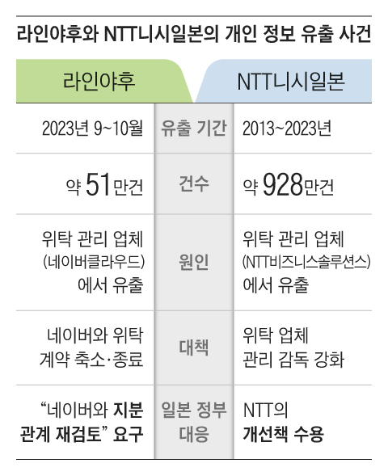388x476 pixels.
Task: Click the '네이버와 위탁' text
Action: pyautogui.click(x=95, y=335)
